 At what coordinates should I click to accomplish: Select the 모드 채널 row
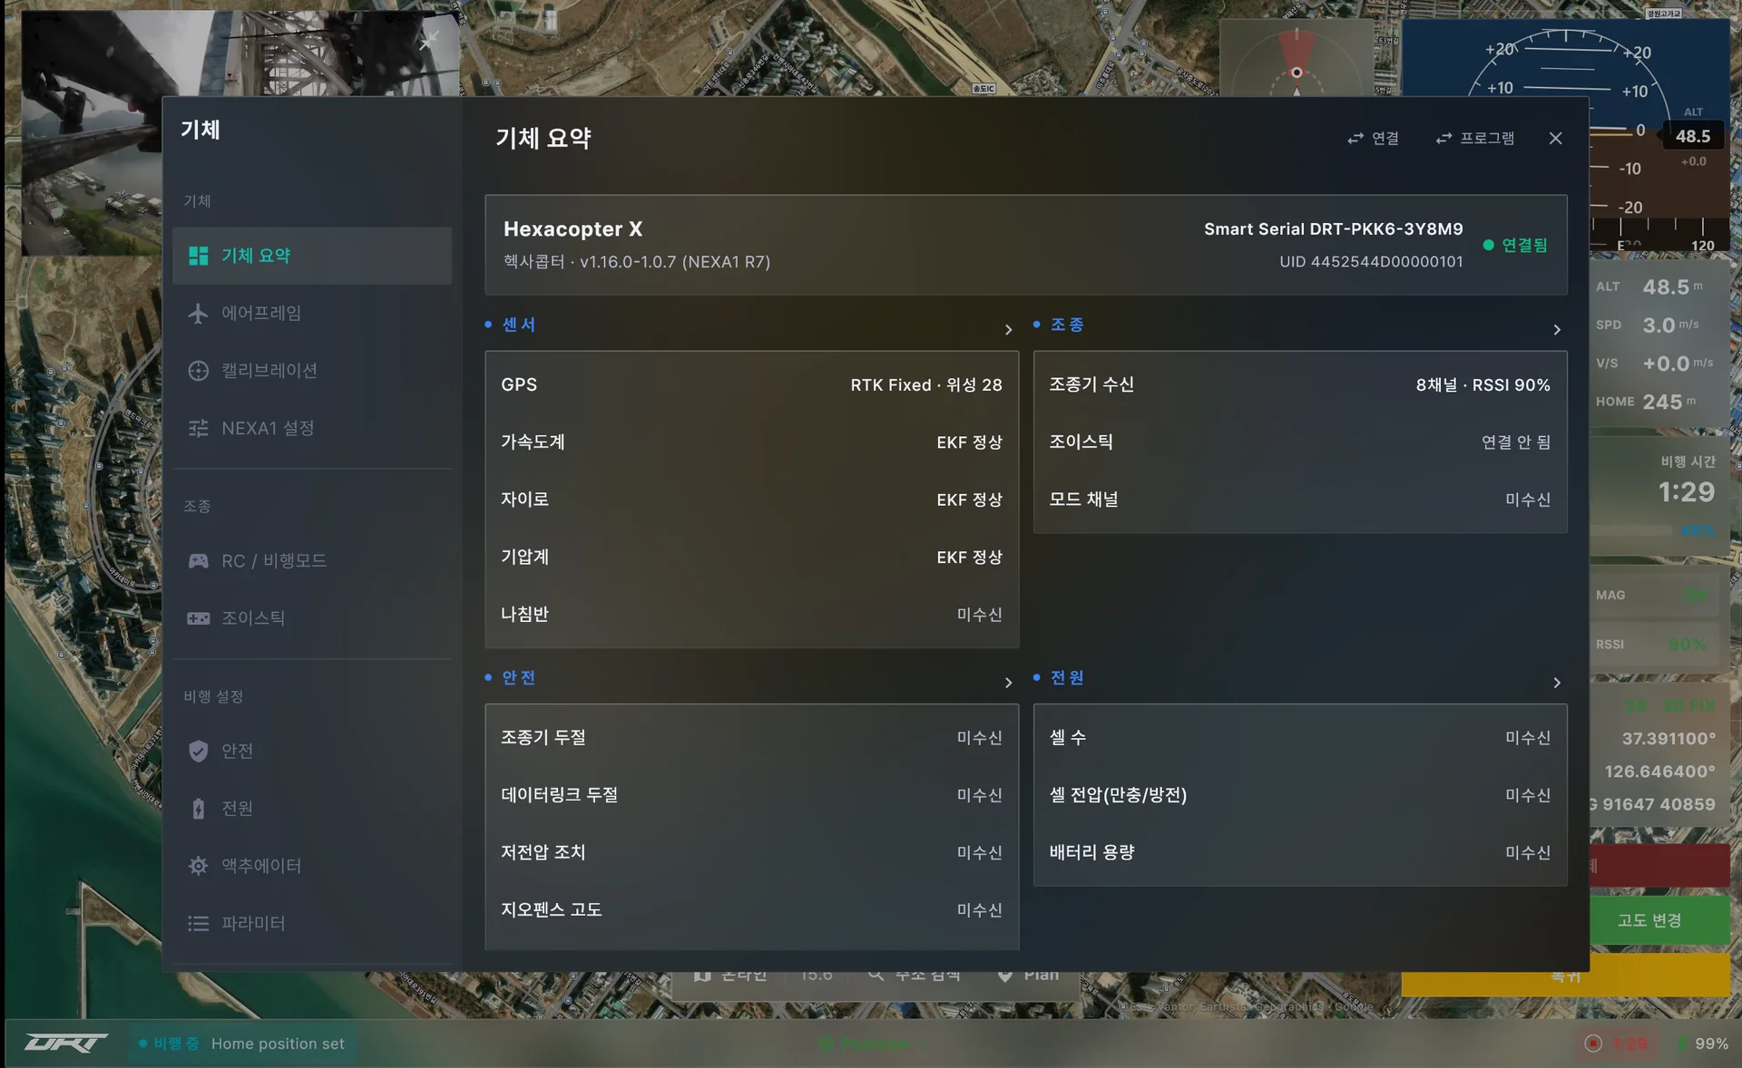point(1300,499)
